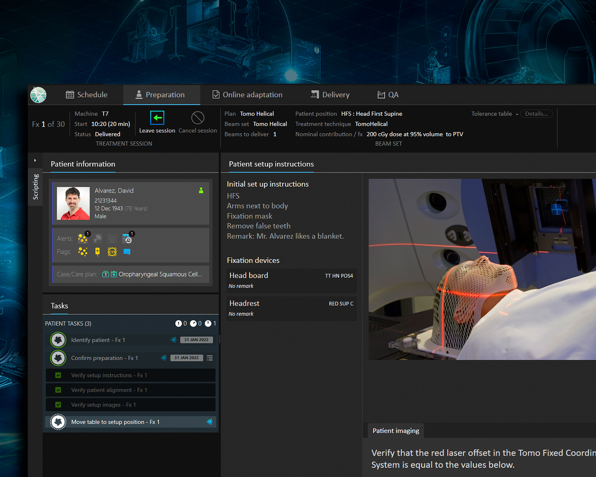Toggle Verify setup images - Fx 1 checkbox
The height and width of the screenshot is (477, 596).
coord(58,405)
